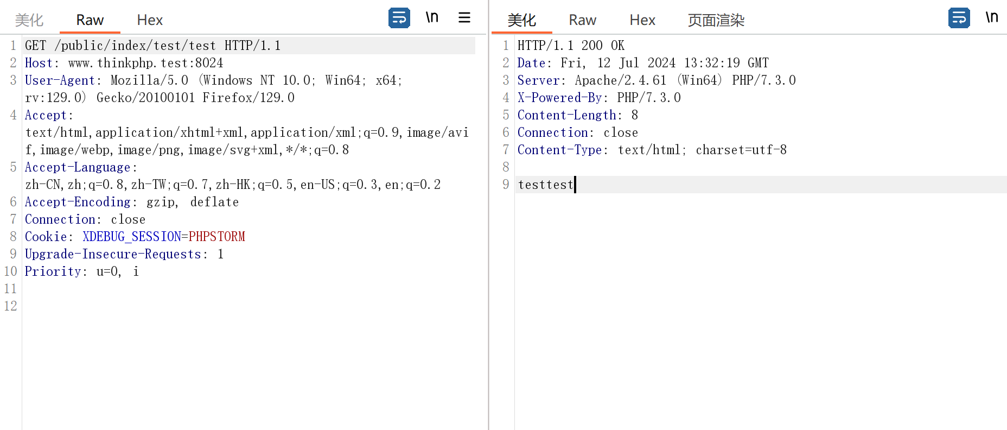Screen dimensions: 1007x430
Task: Click the User-Agent header line
Action: [x=214, y=80]
